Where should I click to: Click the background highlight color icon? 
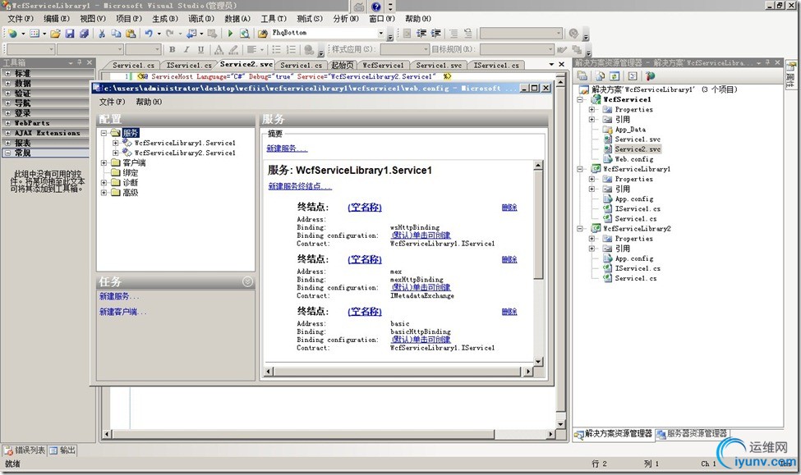click(233, 49)
